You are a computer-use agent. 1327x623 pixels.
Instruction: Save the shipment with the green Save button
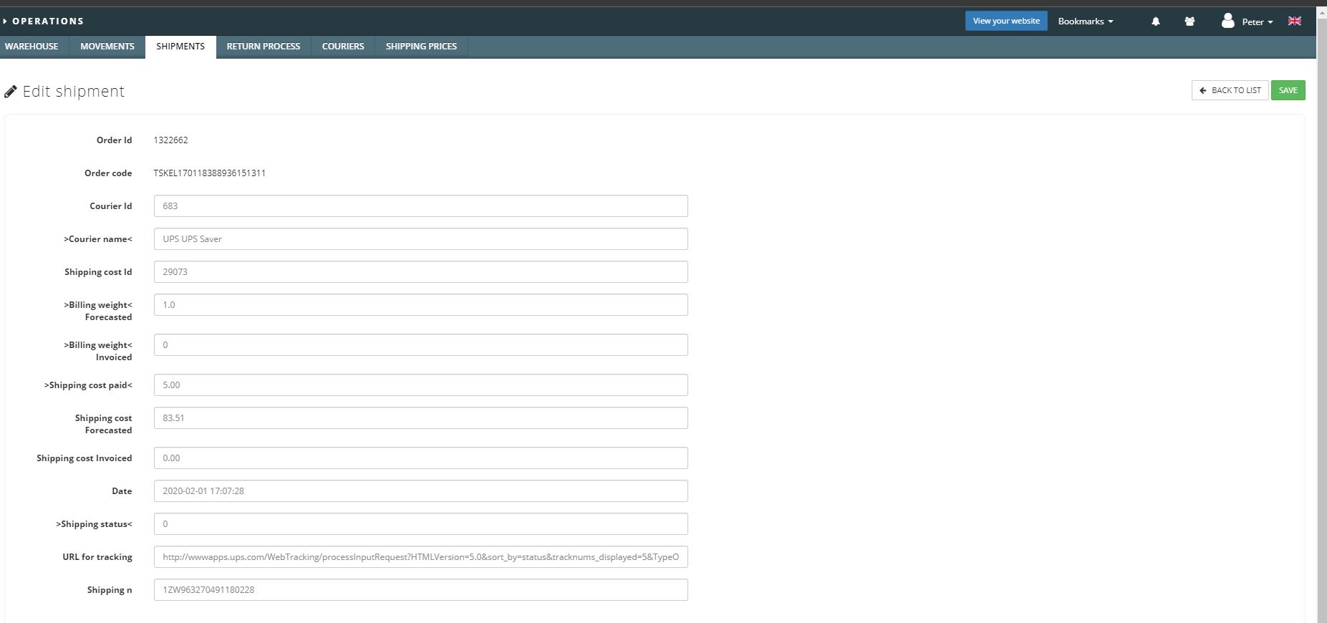1288,90
